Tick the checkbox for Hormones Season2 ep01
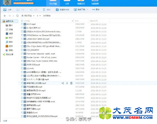The height and width of the screenshot is (124, 157). point(22,54)
